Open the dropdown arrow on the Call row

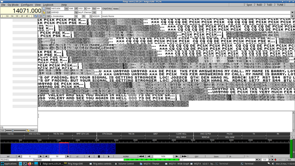292,12
